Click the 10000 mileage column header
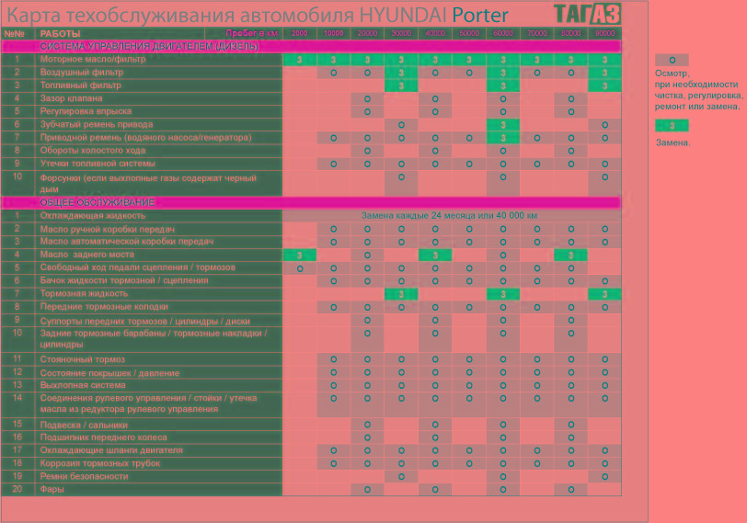The width and height of the screenshot is (747, 523). point(333,33)
